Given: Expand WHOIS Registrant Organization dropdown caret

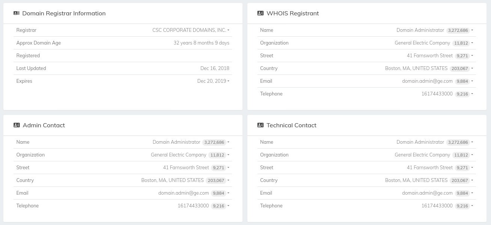Looking at the screenshot, I should [472, 43].
